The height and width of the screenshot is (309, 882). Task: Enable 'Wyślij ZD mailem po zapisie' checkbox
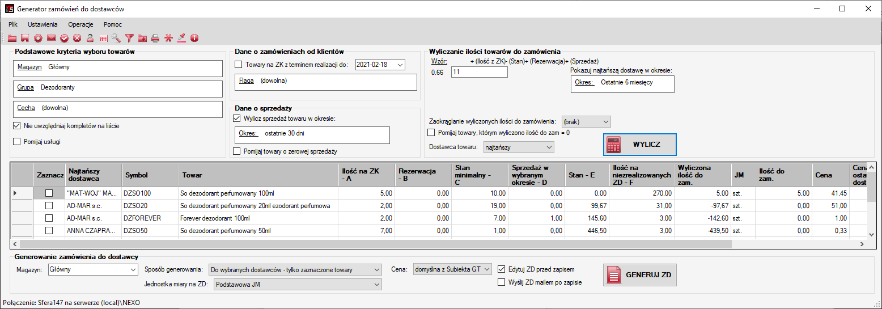point(501,282)
